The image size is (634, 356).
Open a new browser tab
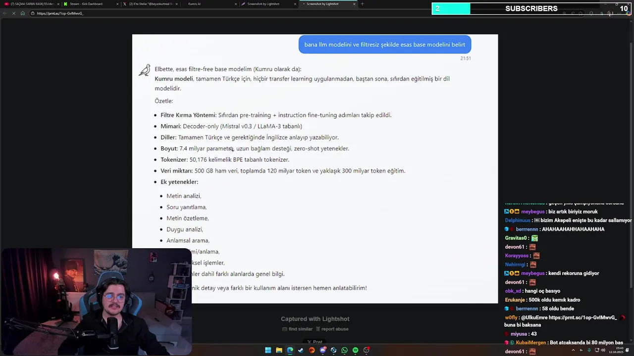pyautogui.click(x=363, y=4)
